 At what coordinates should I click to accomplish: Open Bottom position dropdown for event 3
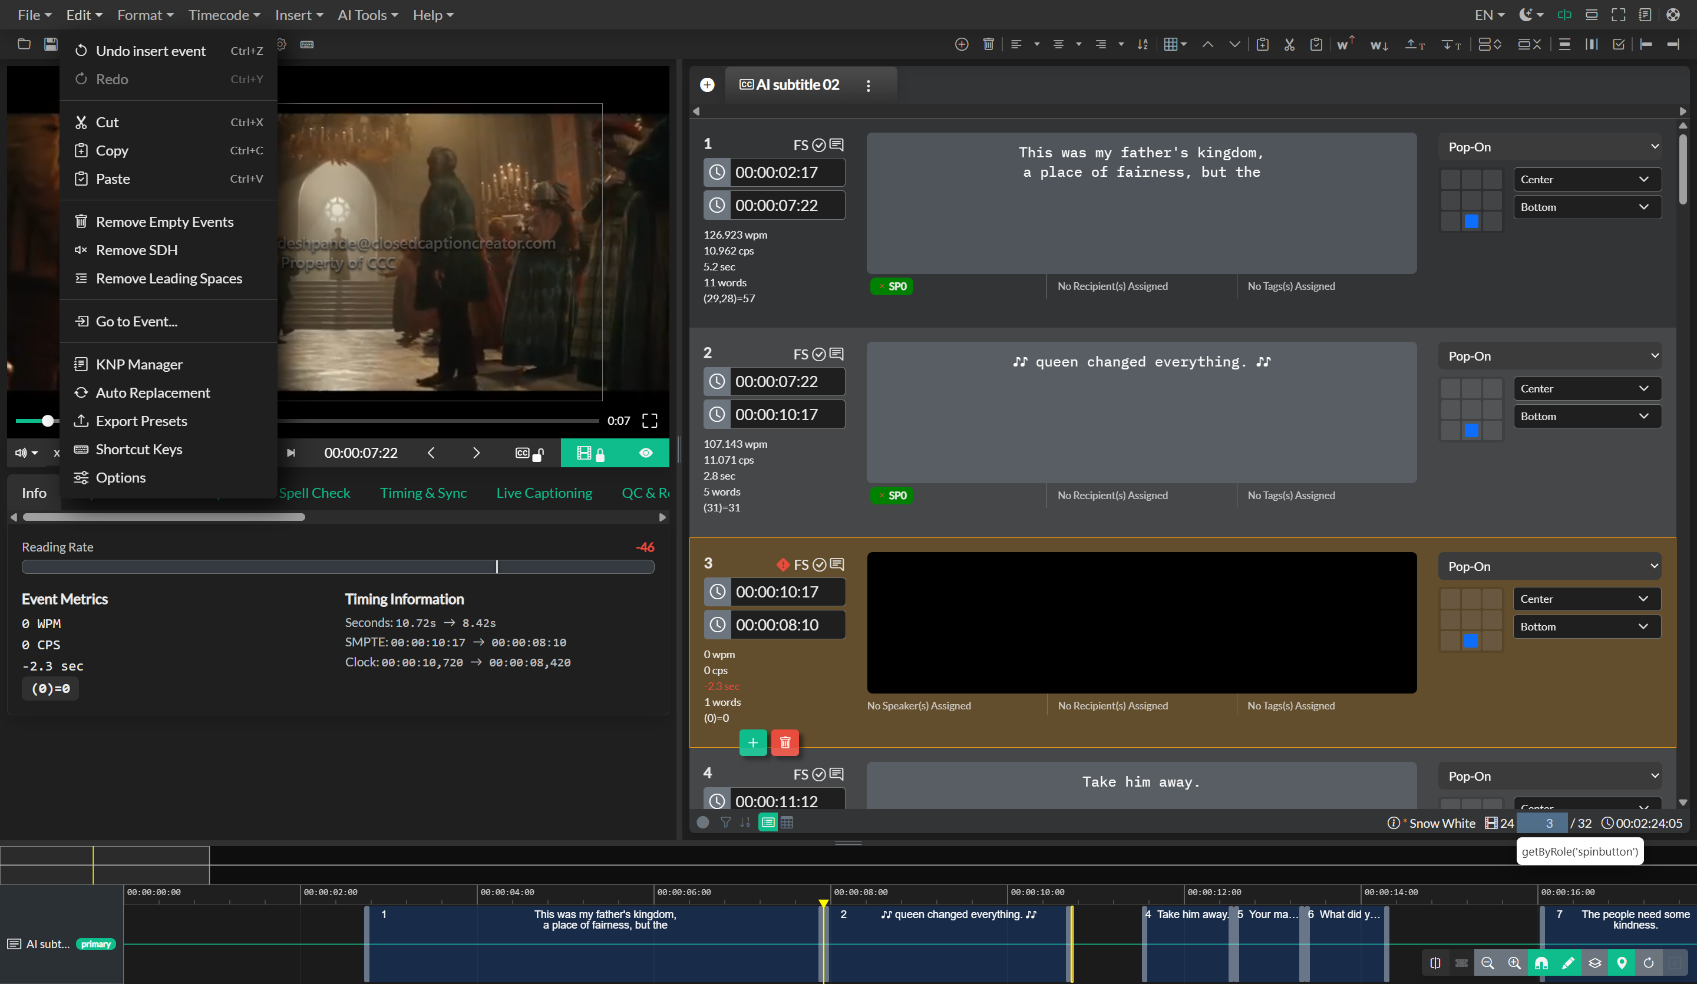[1587, 626]
